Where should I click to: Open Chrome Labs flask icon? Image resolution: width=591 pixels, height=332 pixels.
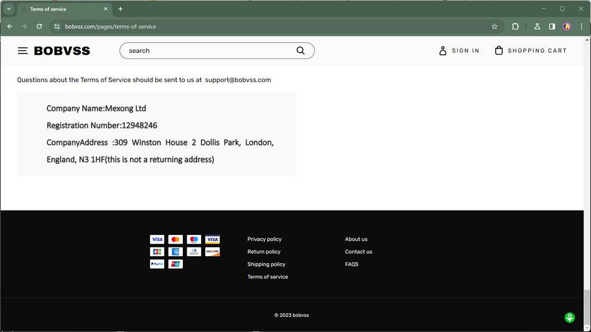click(x=537, y=26)
